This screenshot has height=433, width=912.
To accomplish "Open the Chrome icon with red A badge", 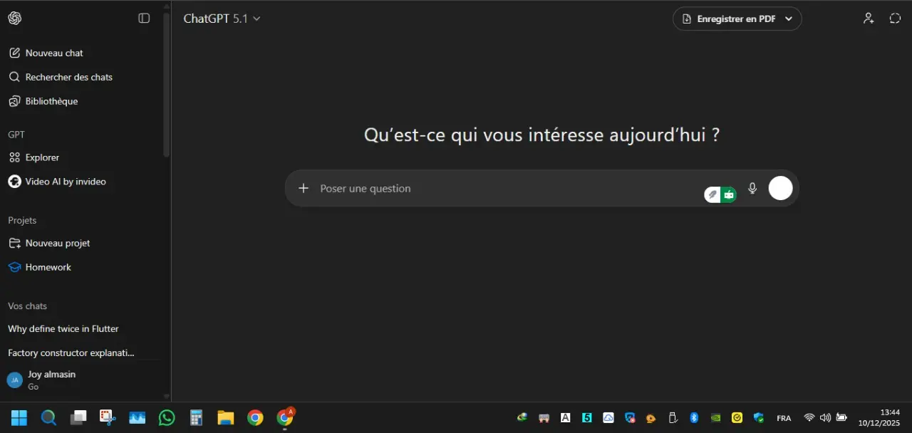I will 285,417.
